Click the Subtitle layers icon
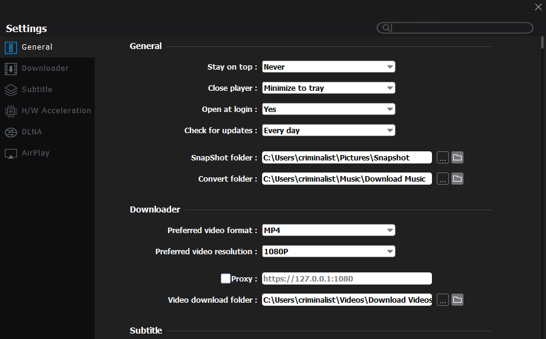Viewport: 546px width, 339px height. pyautogui.click(x=10, y=90)
